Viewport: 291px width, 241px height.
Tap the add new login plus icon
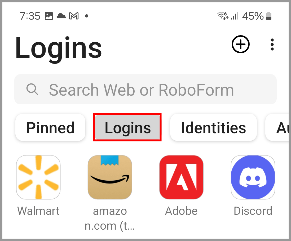tap(241, 44)
